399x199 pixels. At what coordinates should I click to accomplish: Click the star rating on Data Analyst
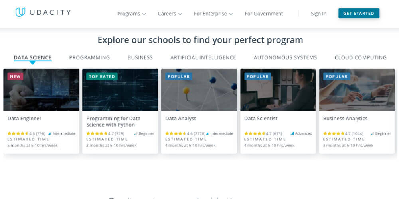click(x=176, y=134)
